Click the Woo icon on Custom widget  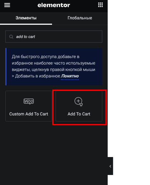(29, 101)
